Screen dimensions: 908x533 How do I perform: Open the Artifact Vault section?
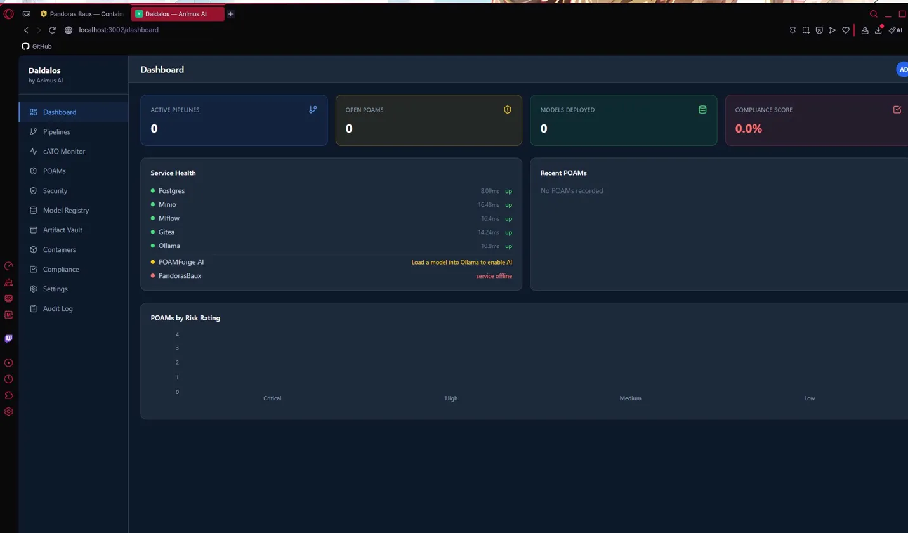[62, 230]
